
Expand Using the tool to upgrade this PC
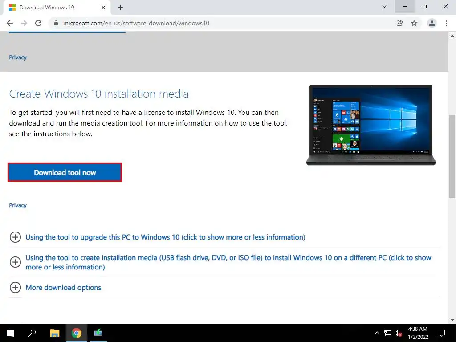coord(165,237)
